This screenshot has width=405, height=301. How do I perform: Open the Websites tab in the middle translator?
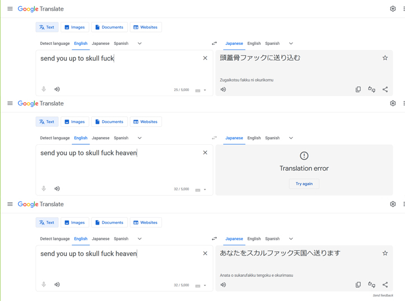[x=146, y=122]
